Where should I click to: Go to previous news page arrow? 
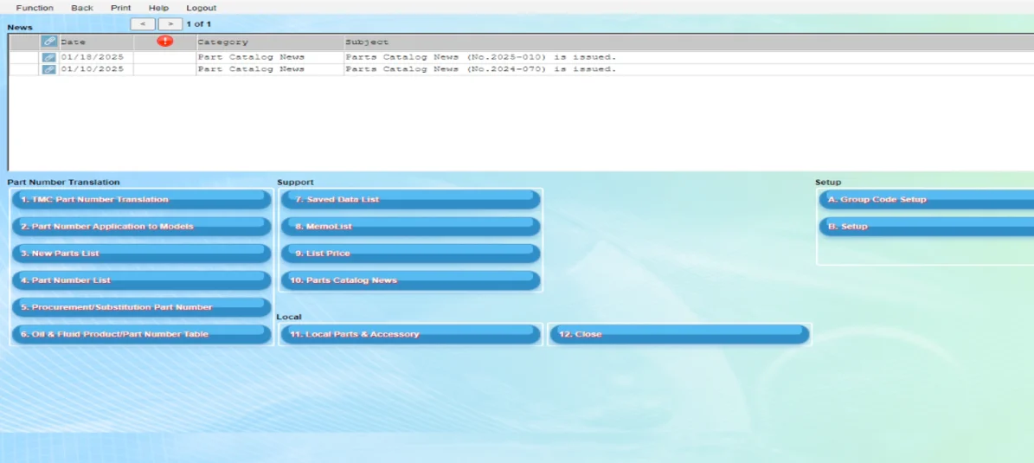[143, 23]
